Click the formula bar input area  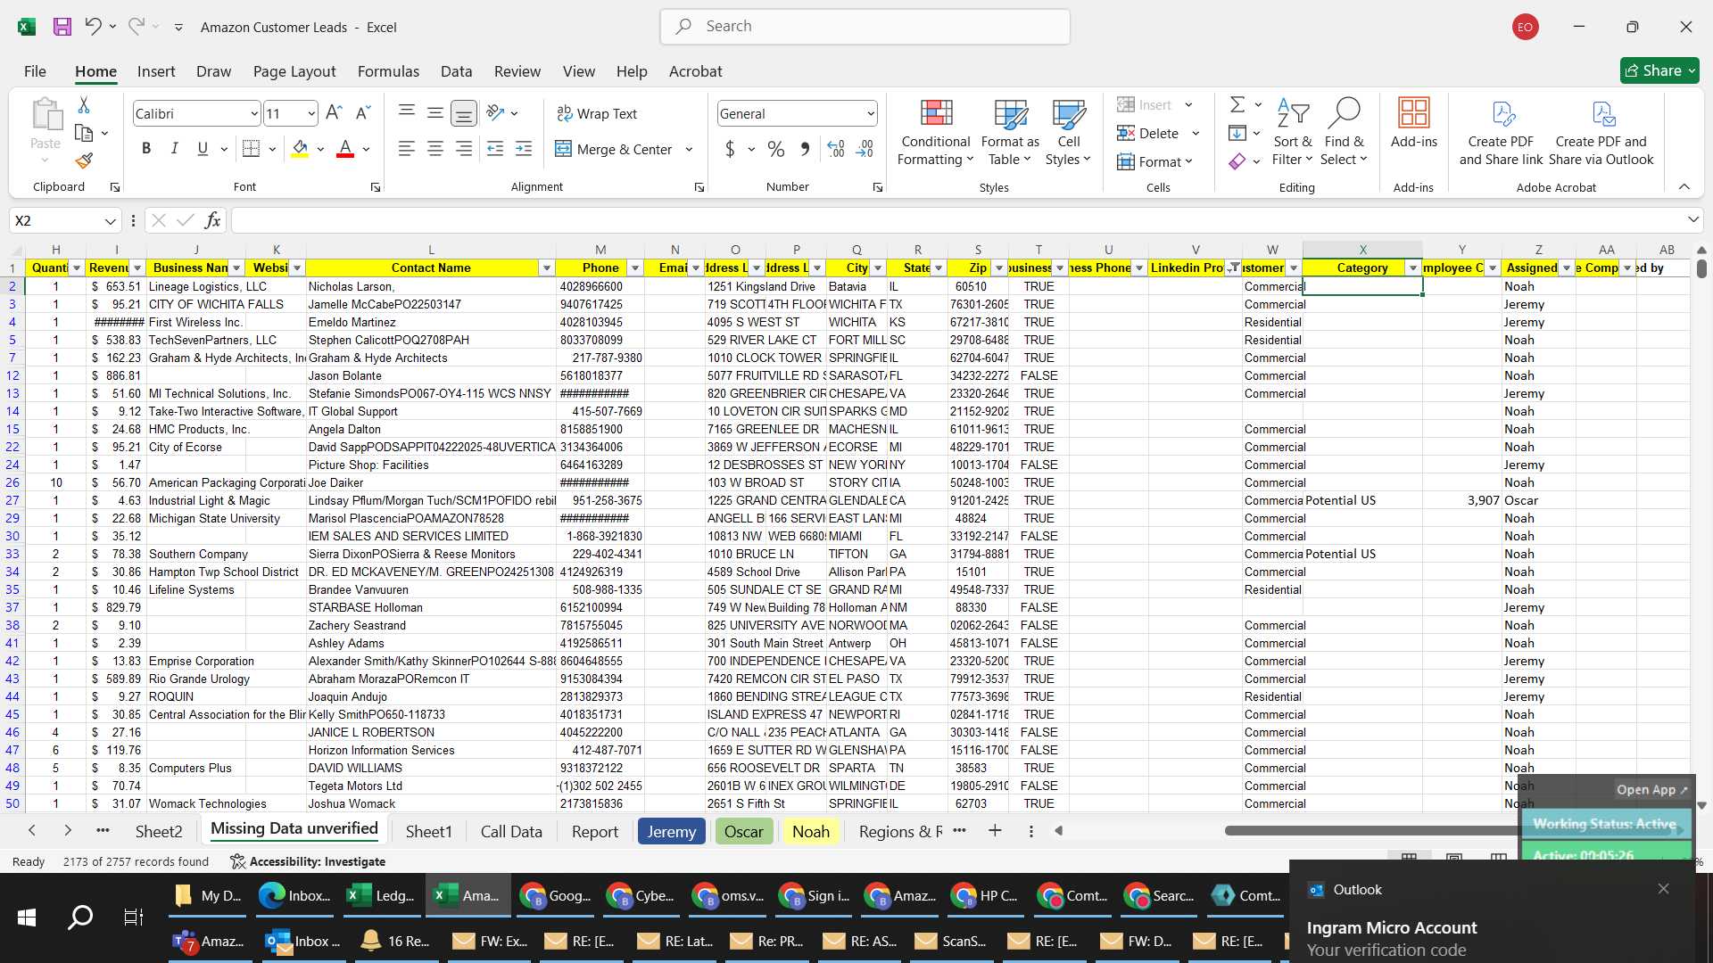(x=958, y=220)
